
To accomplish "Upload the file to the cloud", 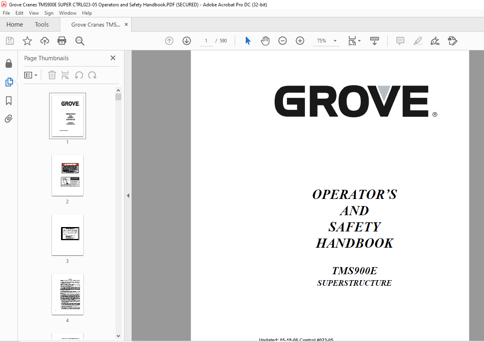I will 45,41.
